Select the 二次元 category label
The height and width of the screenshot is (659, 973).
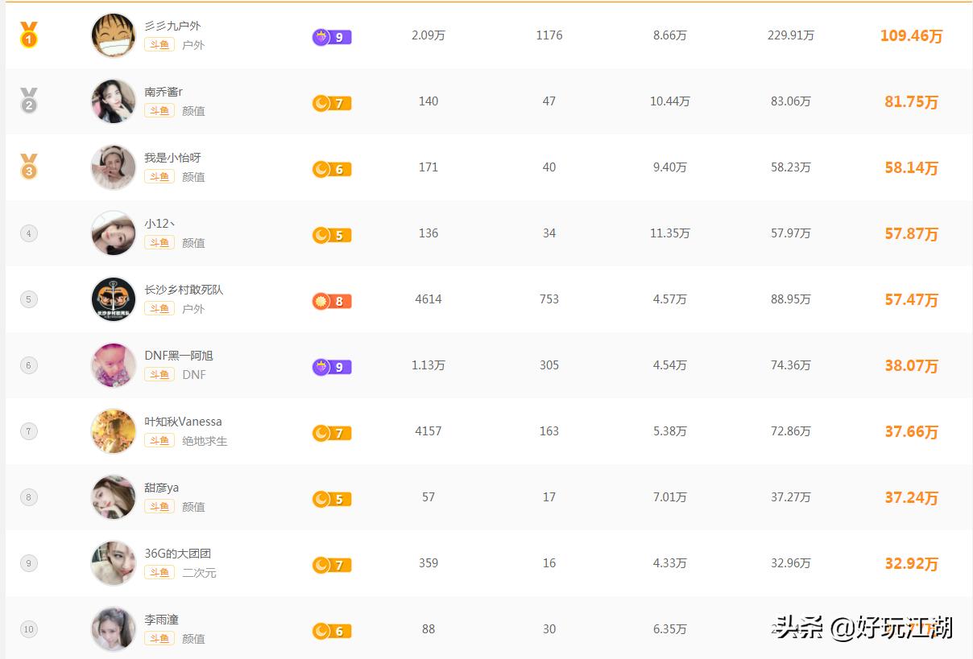[199, 573]
